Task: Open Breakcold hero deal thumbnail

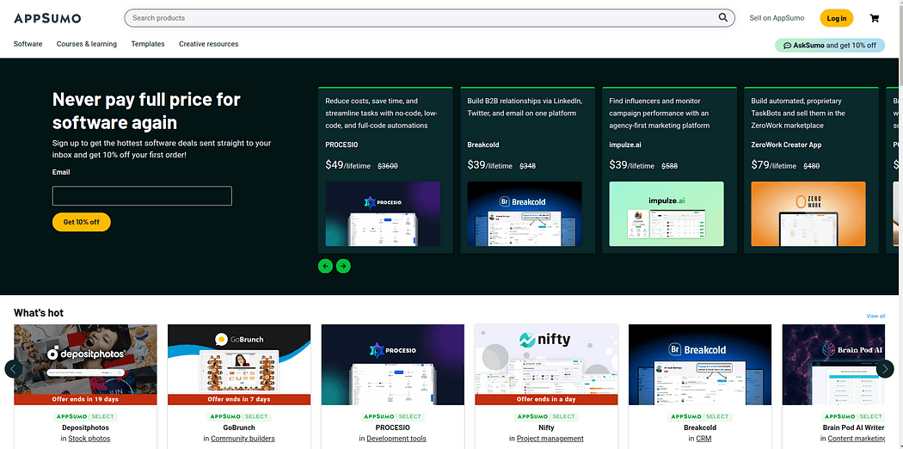Action: click(525, 213)
